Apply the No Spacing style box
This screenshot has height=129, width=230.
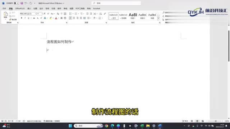point(123,16)
